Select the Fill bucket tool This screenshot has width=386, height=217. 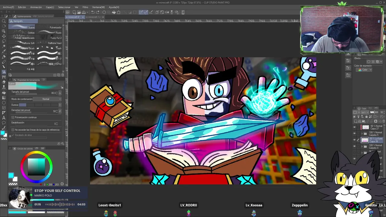4,92
